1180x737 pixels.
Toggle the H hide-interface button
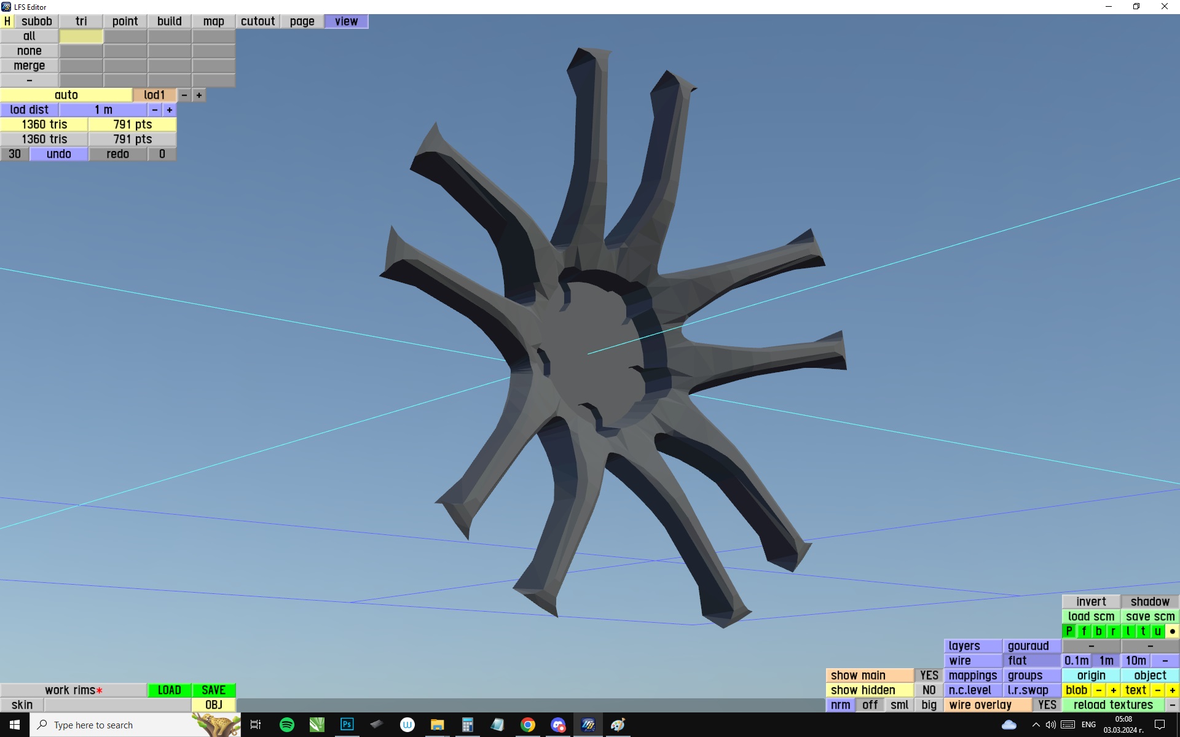coord(7,21)
